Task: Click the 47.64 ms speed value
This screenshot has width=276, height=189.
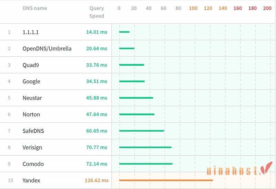Action: 97,114
